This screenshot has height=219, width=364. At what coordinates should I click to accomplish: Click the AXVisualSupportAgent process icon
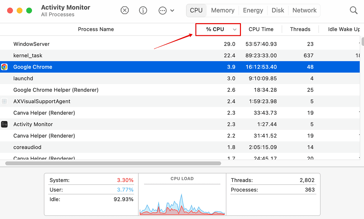[5, 101]
